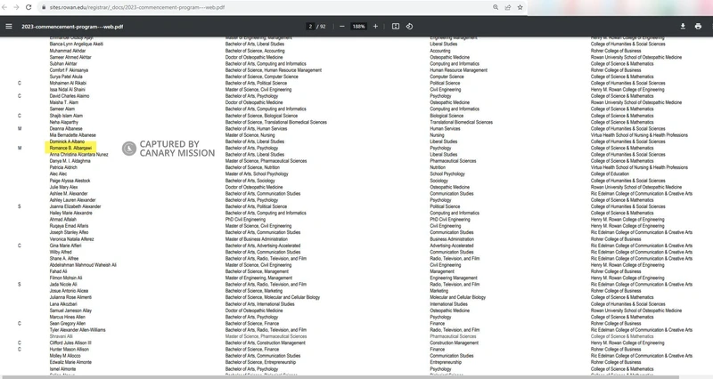
Task: Reload the browser page
Action: click(29, 7)
